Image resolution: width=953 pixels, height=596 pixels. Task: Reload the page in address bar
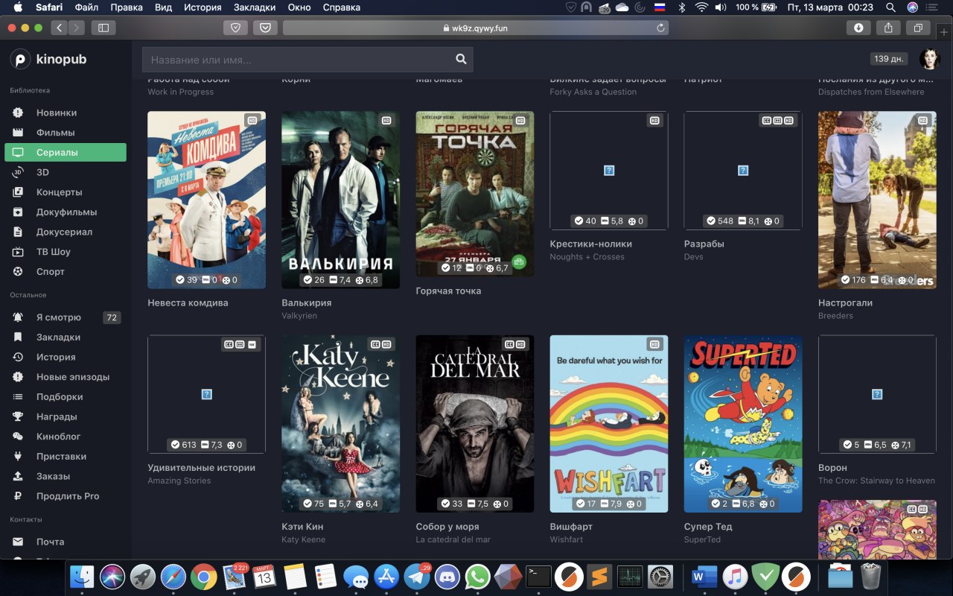660,28
